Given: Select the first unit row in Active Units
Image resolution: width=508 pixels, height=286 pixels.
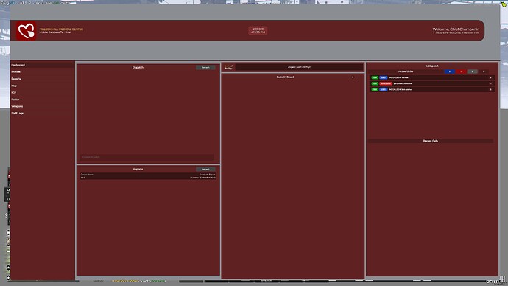Looking at the screenshot, I should (x=432, y=78).
